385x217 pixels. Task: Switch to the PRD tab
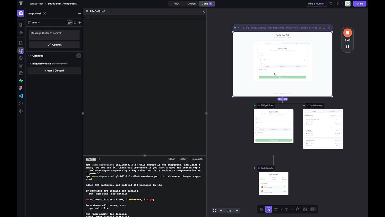[x=176, y=4]
